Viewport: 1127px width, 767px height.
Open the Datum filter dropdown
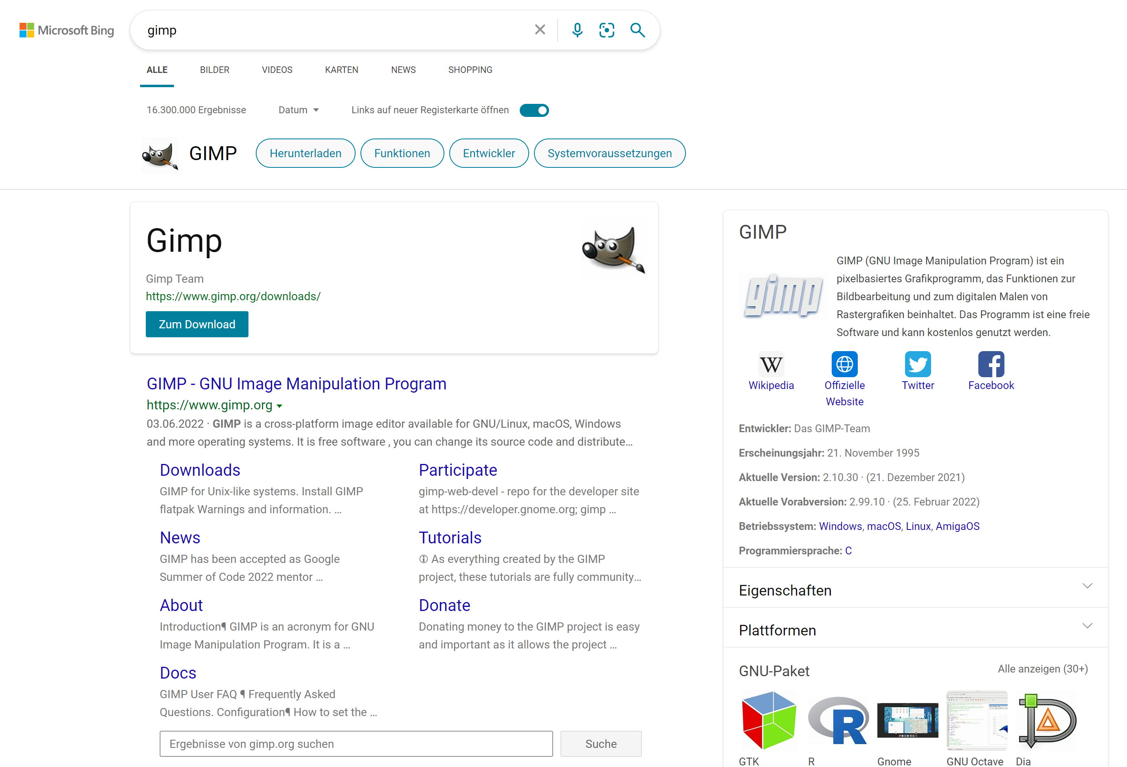pos(298,110)
